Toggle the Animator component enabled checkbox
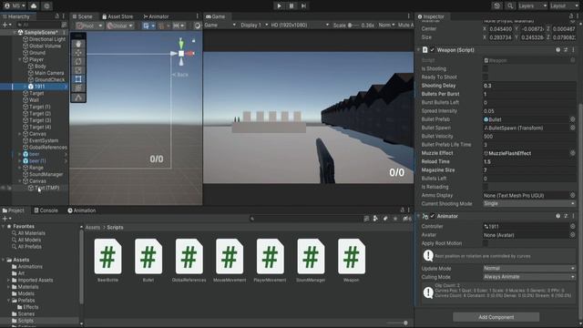583x328 pixels. (x=433, y=216)
